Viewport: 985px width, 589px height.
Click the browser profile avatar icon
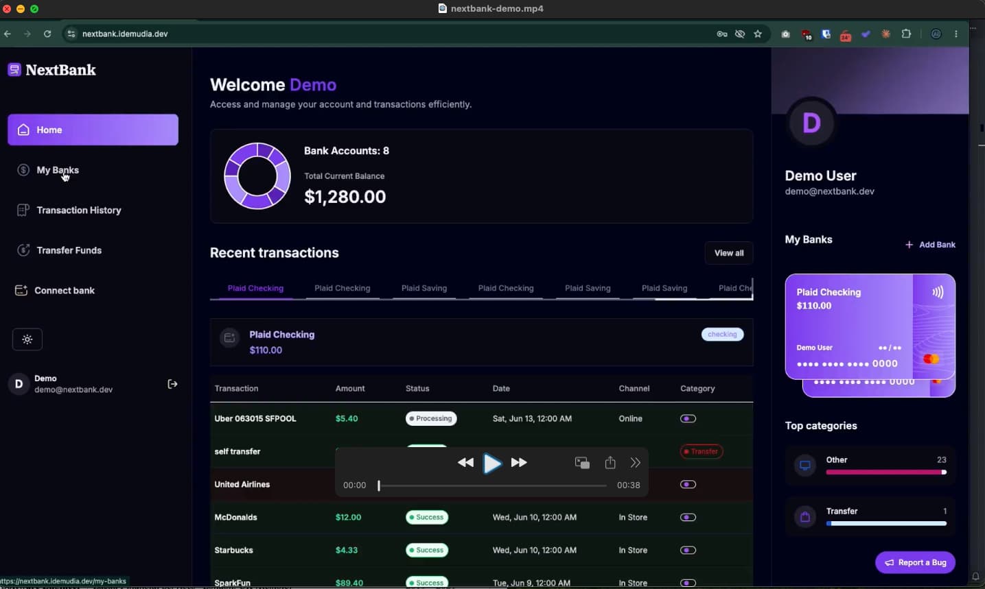(x=936, y=34)
